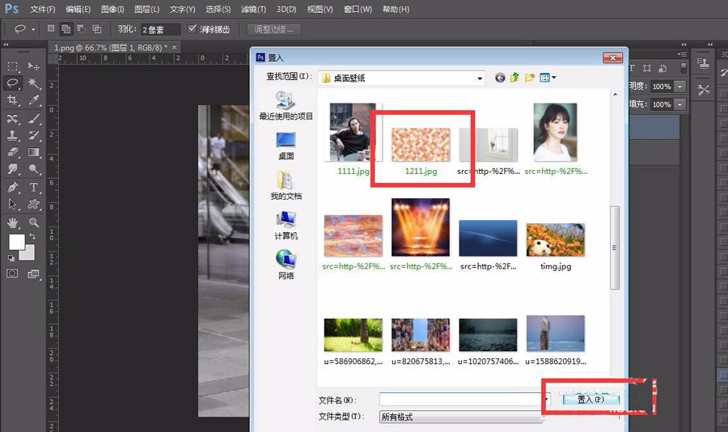Reset default foreground and background colors

click(x=11, y=258)
